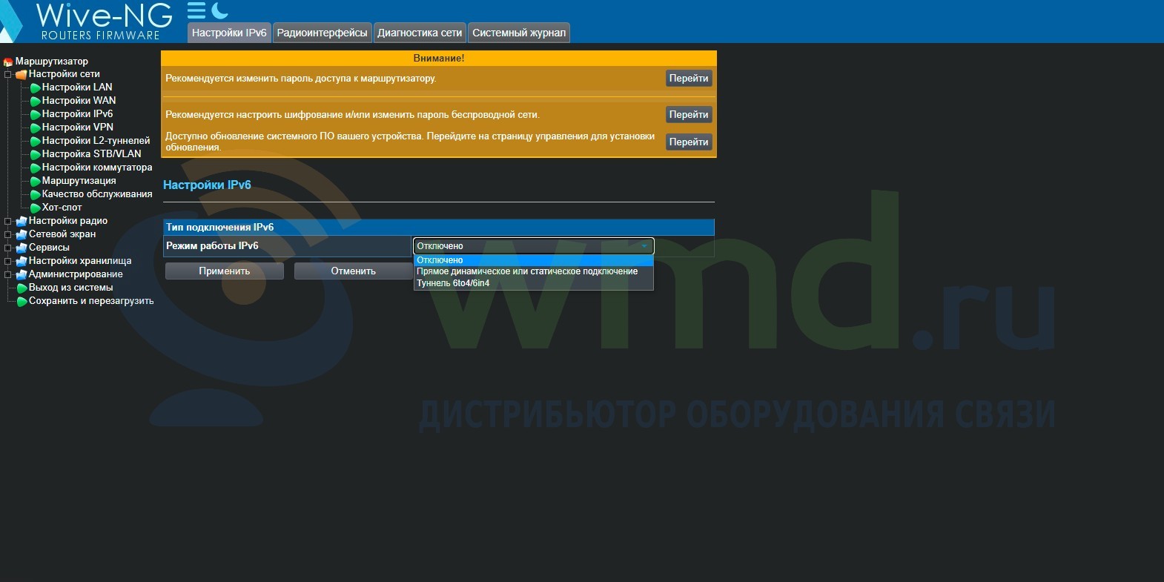This screenshot has height=582, width=1164.
Task: Click the Настройки сети tree label
Action: point(64,74)
